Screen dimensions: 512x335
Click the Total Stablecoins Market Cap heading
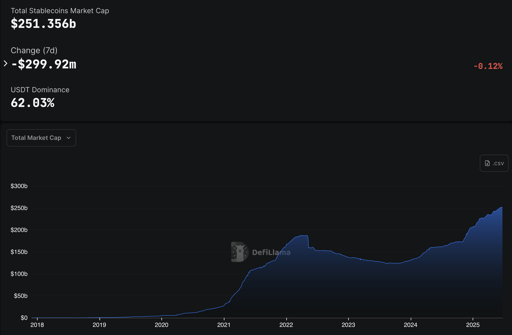[60, 11]
